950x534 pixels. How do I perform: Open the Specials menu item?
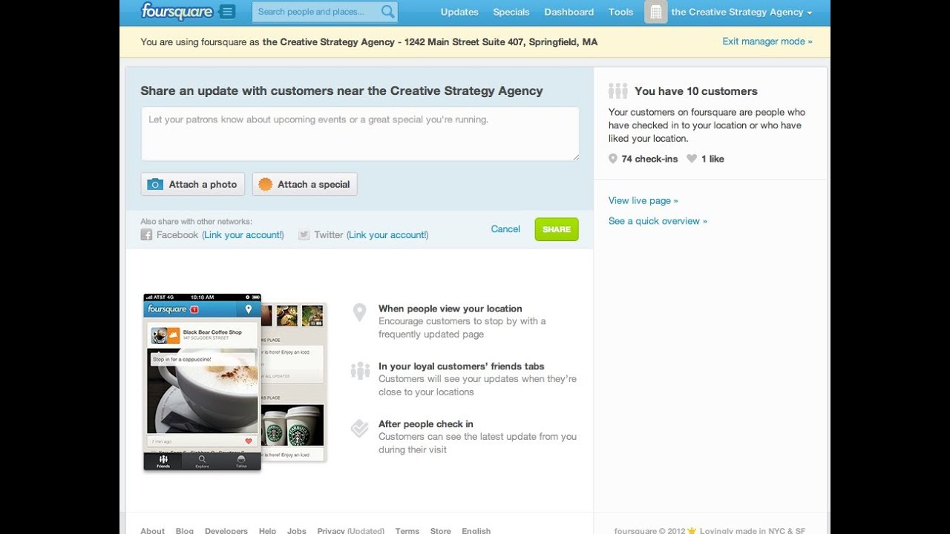(x=511, y=12)
